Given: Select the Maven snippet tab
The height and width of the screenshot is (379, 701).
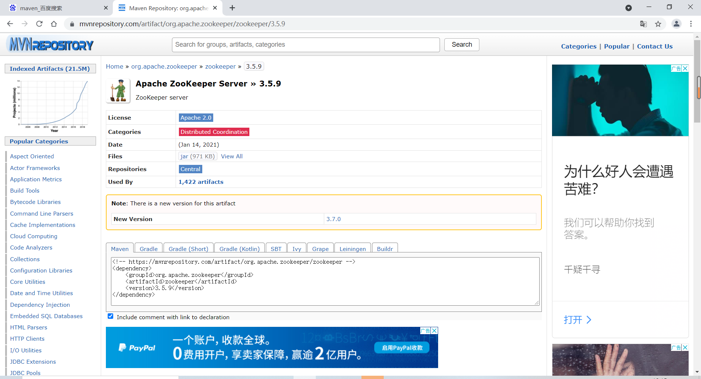Looking at the screenshot, I should [120, 248].
